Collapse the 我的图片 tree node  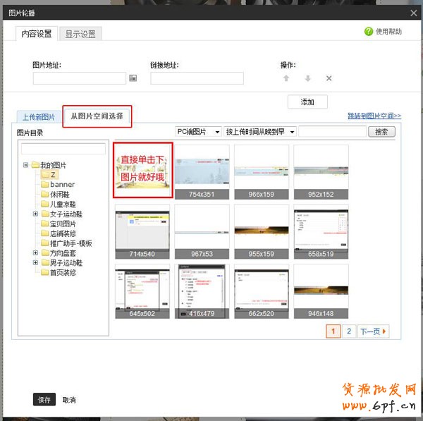(26, 165)
